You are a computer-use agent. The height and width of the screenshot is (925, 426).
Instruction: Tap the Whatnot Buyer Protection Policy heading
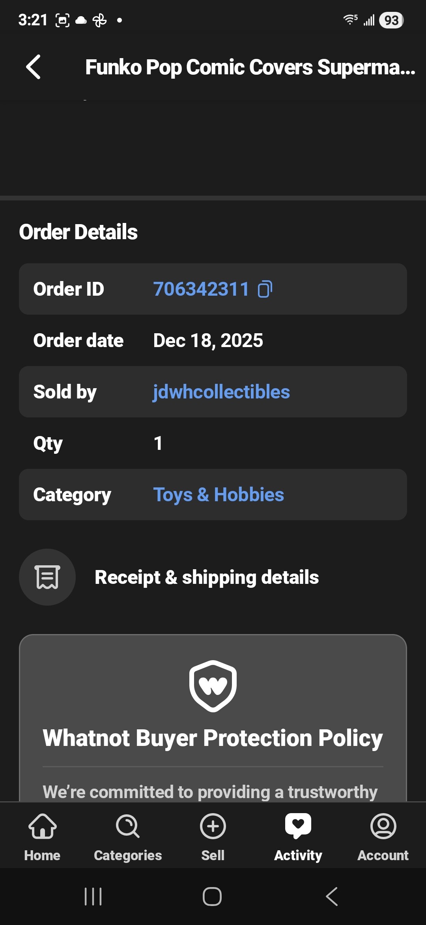213,738
